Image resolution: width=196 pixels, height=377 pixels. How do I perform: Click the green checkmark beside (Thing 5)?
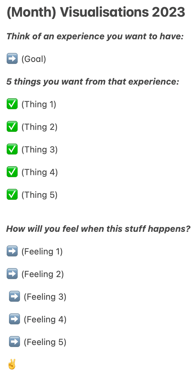point(12,194)
